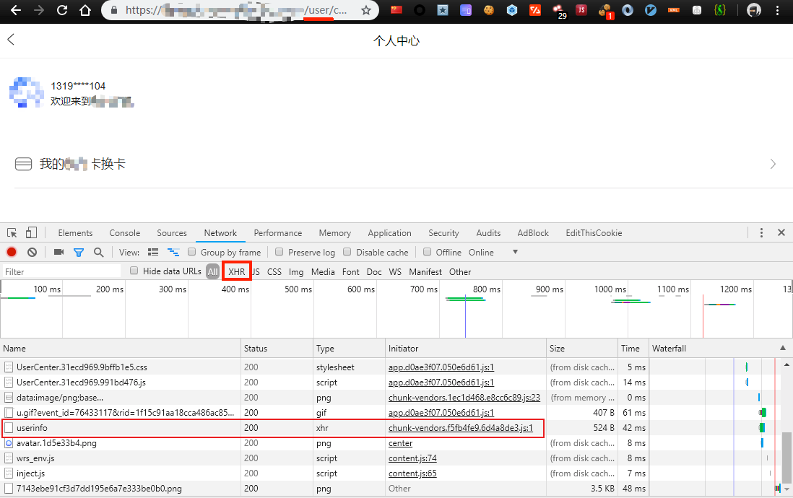The width and height of the screenshot is (793, 498).
Task: Filter requests by CSS
Action: coord(274,272)
